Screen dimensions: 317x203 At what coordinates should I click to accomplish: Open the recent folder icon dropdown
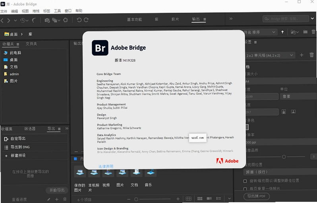click(x=295, y=32)
